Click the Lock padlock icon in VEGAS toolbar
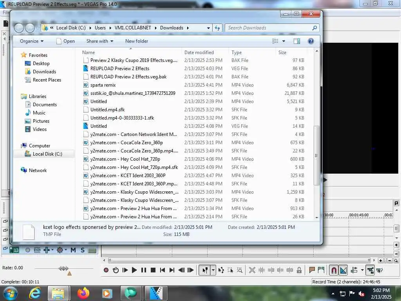Screen dimensions: 401x301 (x=299, y=270)
